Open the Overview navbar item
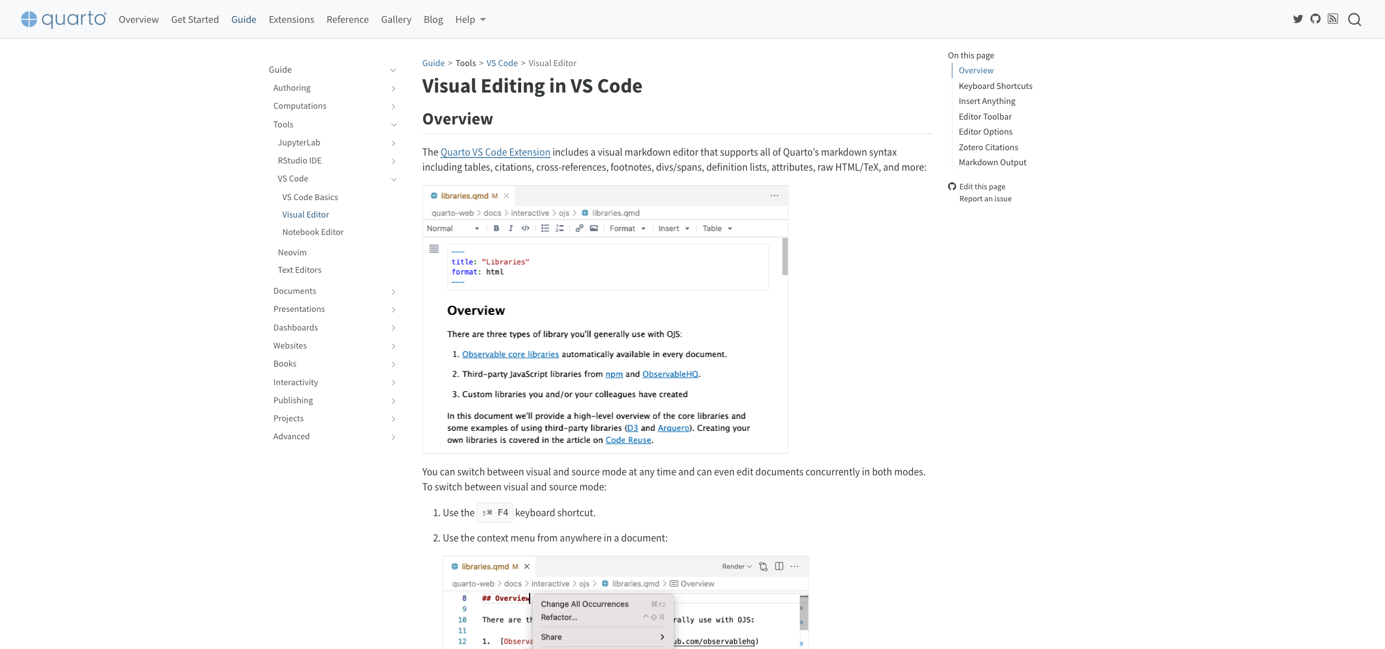 [138, 19]
